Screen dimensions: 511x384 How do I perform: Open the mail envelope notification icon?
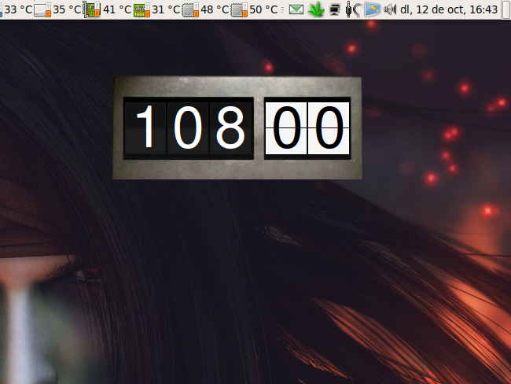coord(296,9)
